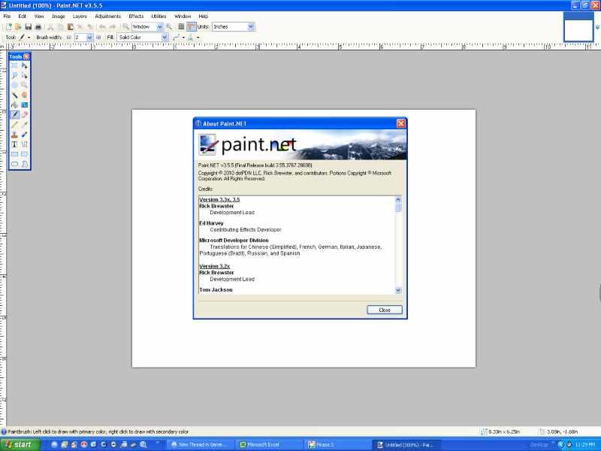The height and width of the screenshot is (451, 601).
Task: Toggle the pixel grid button
Action: tap(181, 26)
